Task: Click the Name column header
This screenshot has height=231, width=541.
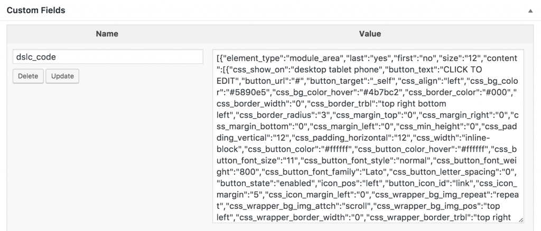Action: coord(107,34)
